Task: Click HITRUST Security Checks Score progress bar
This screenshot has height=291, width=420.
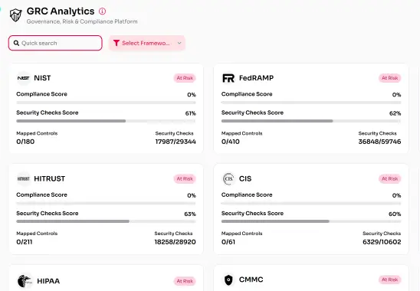Action: coord(106,221)
